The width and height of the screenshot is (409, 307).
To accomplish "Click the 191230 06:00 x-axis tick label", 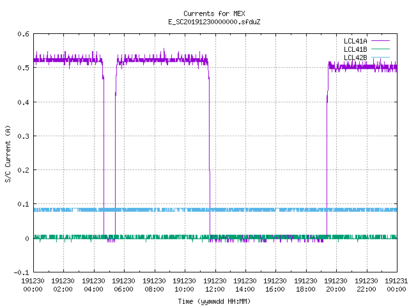I will (x=123, y=285).
